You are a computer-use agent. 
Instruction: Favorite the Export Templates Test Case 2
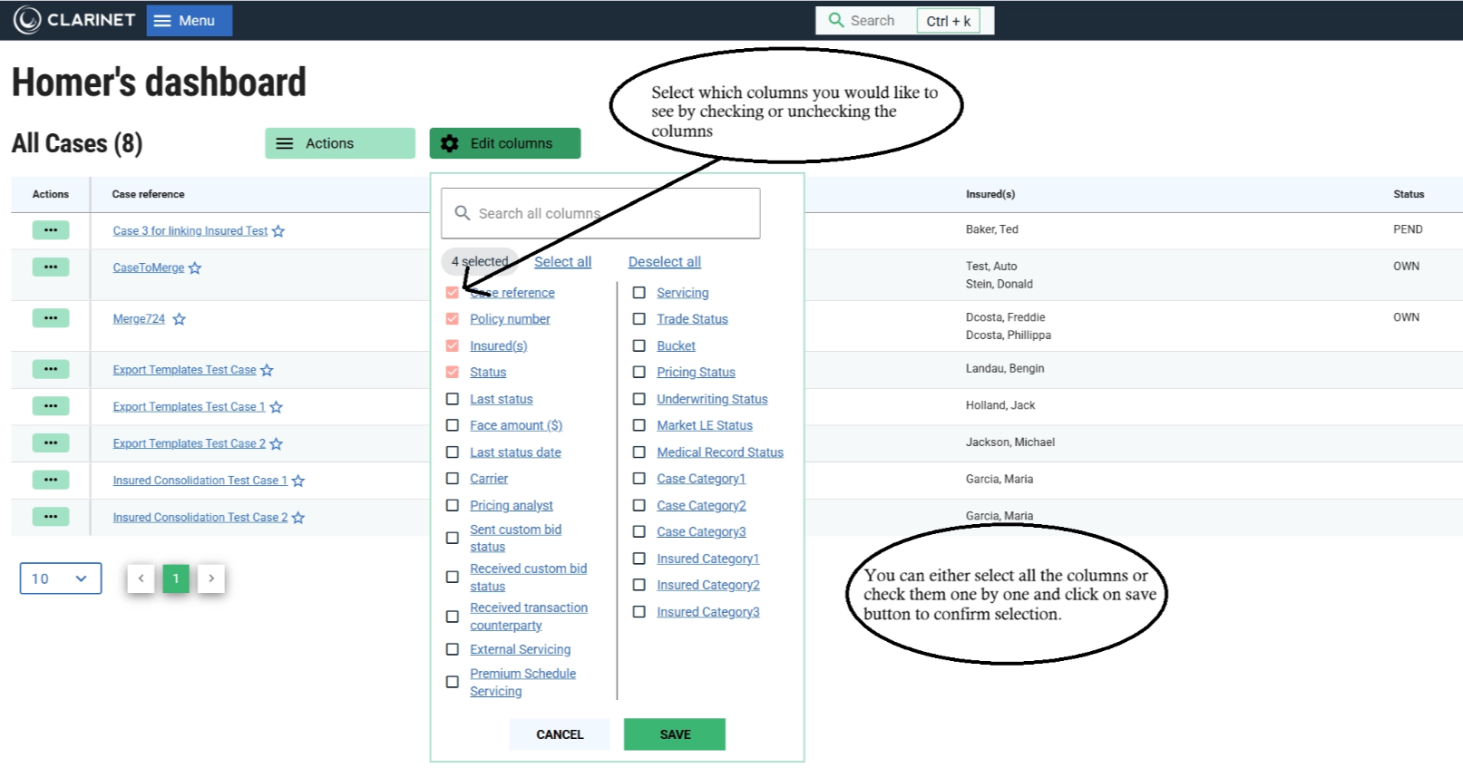[x=277, y=444]
